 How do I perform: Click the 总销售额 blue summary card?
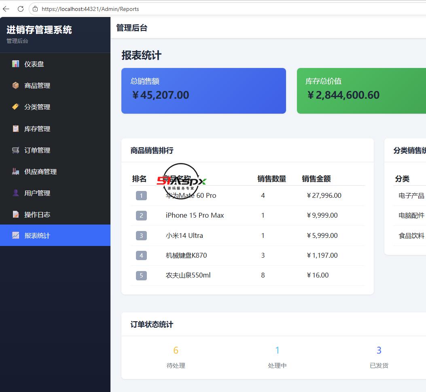tap(203, 91)
